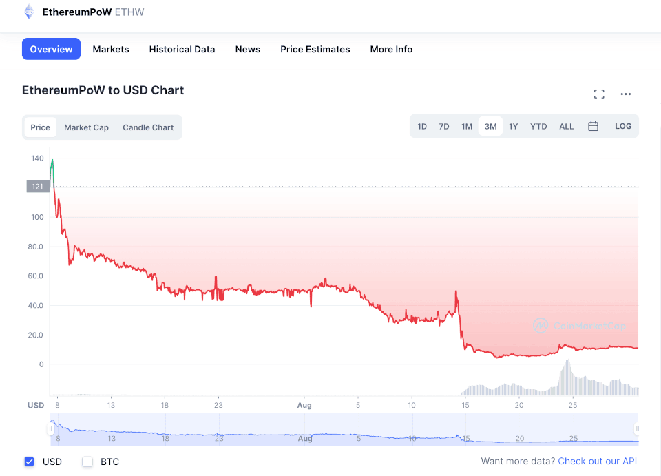Switch to the Overview tab
The width and height of the screenshot is (661, 476).
(51, 49)
